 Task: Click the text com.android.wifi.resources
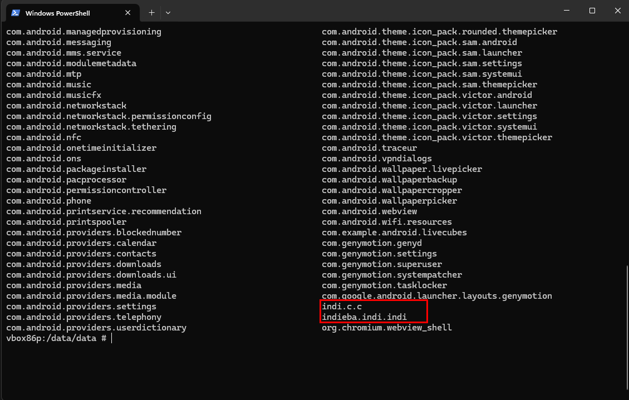click(x=387, y=221)
